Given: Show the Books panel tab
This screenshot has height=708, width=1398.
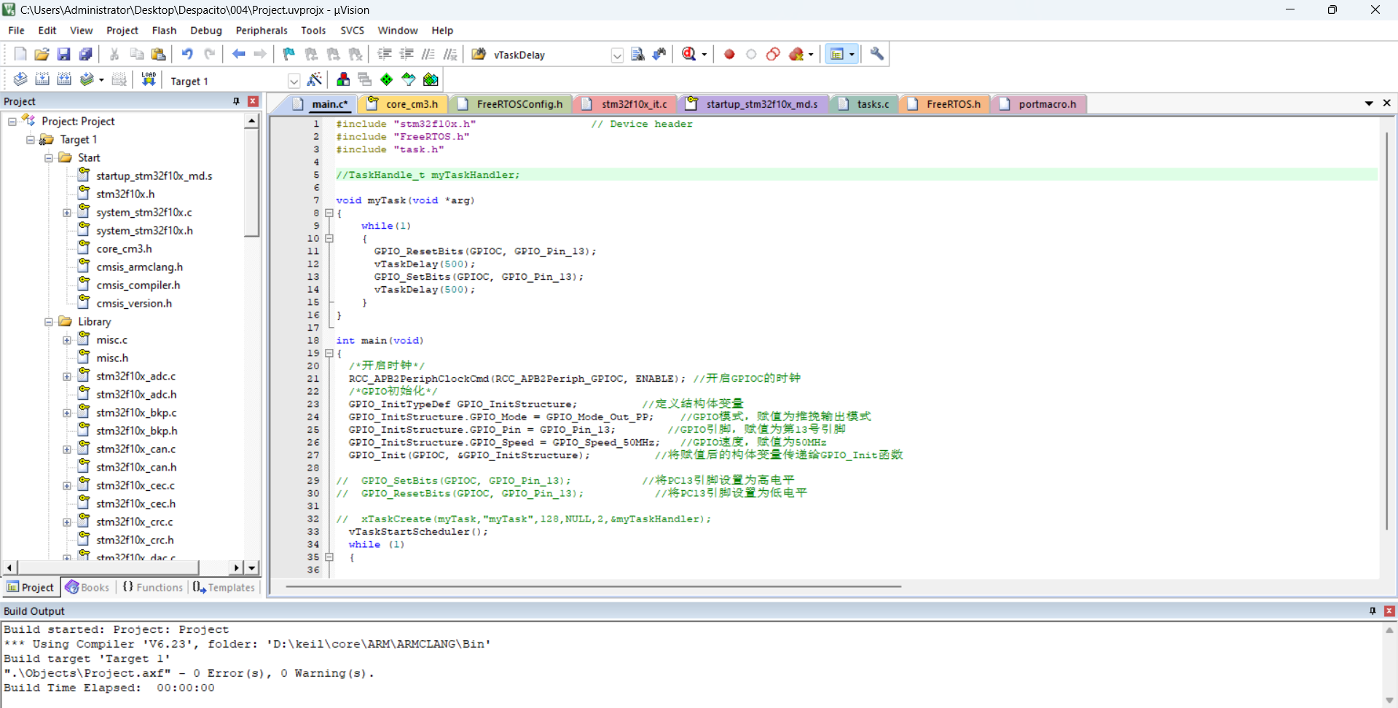Looking at the screenshot, I should (87, 588).
